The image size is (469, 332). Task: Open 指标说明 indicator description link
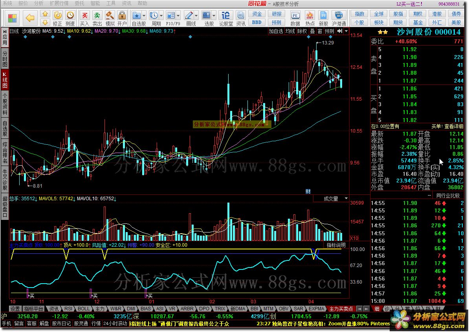[336, 245]
